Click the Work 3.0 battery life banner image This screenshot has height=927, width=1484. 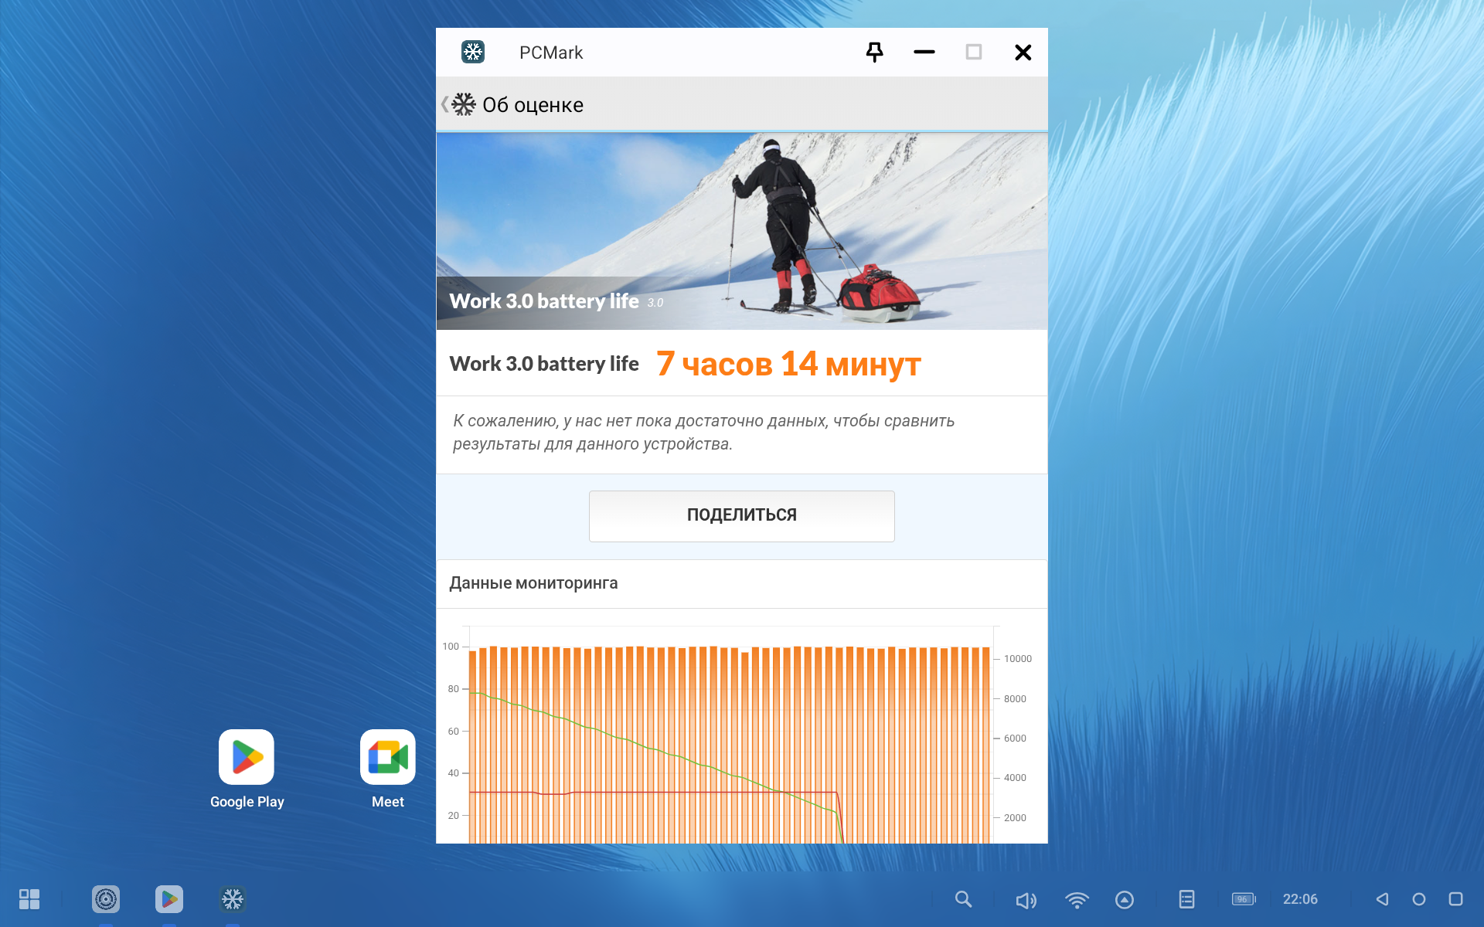pyautogui.click(x=742, y=231)
